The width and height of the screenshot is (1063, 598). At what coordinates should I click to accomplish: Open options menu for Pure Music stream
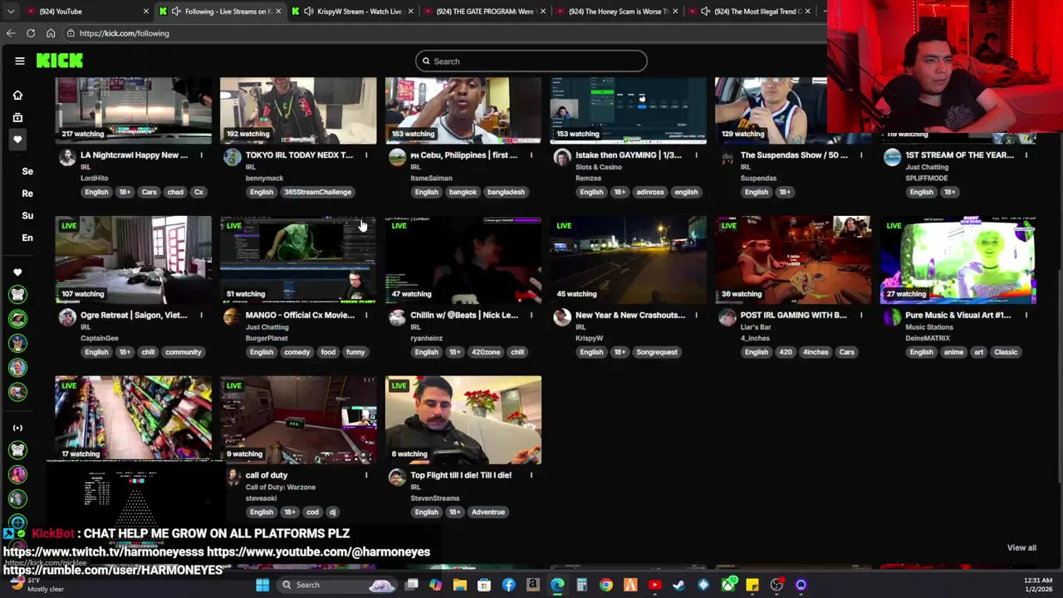coord(1026,316)
